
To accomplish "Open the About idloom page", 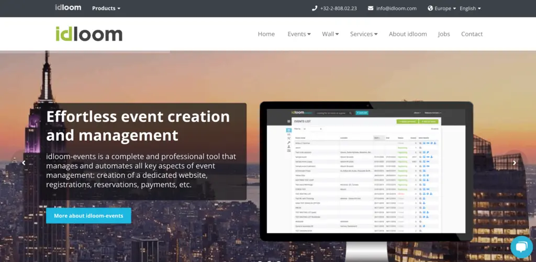I will tap(408, 34).
